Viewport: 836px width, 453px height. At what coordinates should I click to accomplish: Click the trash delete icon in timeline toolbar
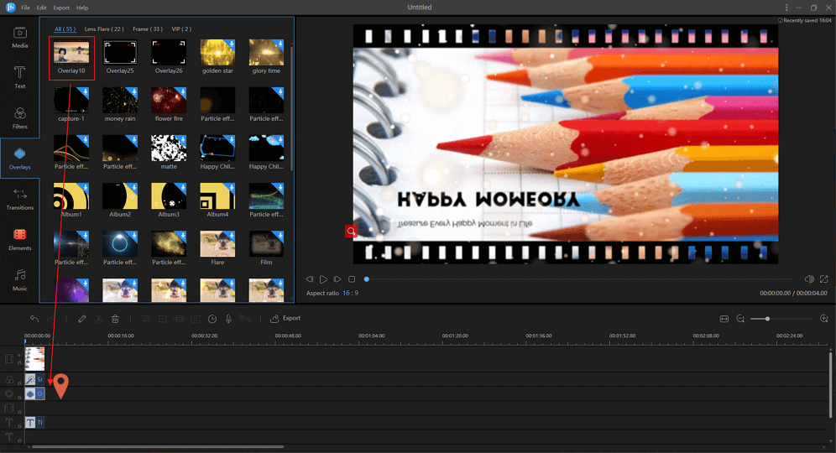point(116,319)
